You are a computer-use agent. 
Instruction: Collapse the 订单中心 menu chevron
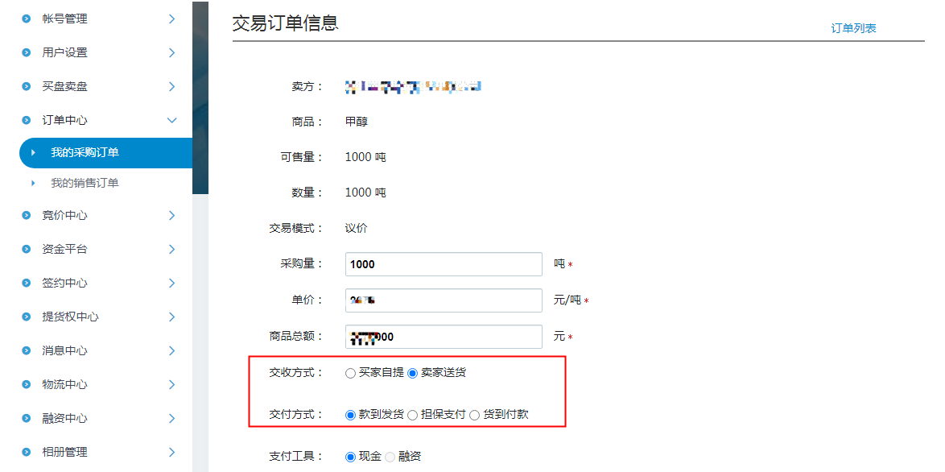click(x=171, y=120)
